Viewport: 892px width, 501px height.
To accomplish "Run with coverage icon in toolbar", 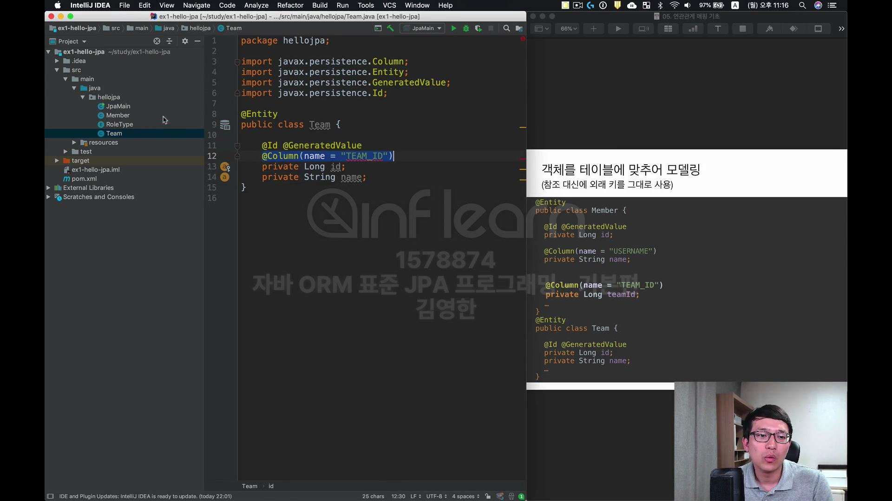I will point(478,28).
